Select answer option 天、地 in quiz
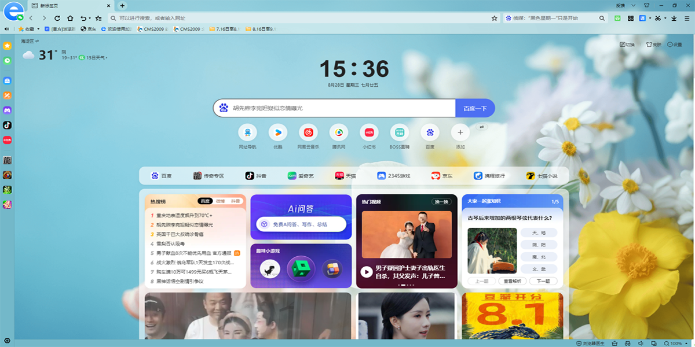The image size is (695, 347). (x=539, y=232)
